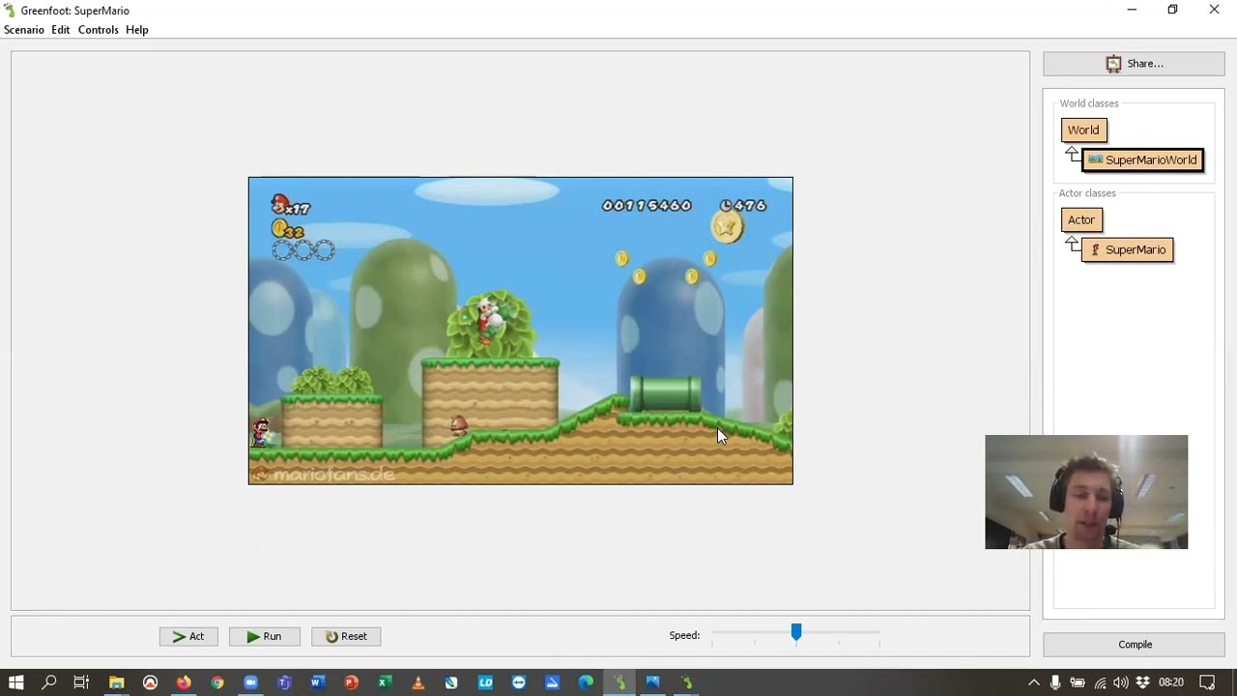This screenshot has height=696, width=1237.
Task: Open the battery status tray icon
Action: point(1078,682)
